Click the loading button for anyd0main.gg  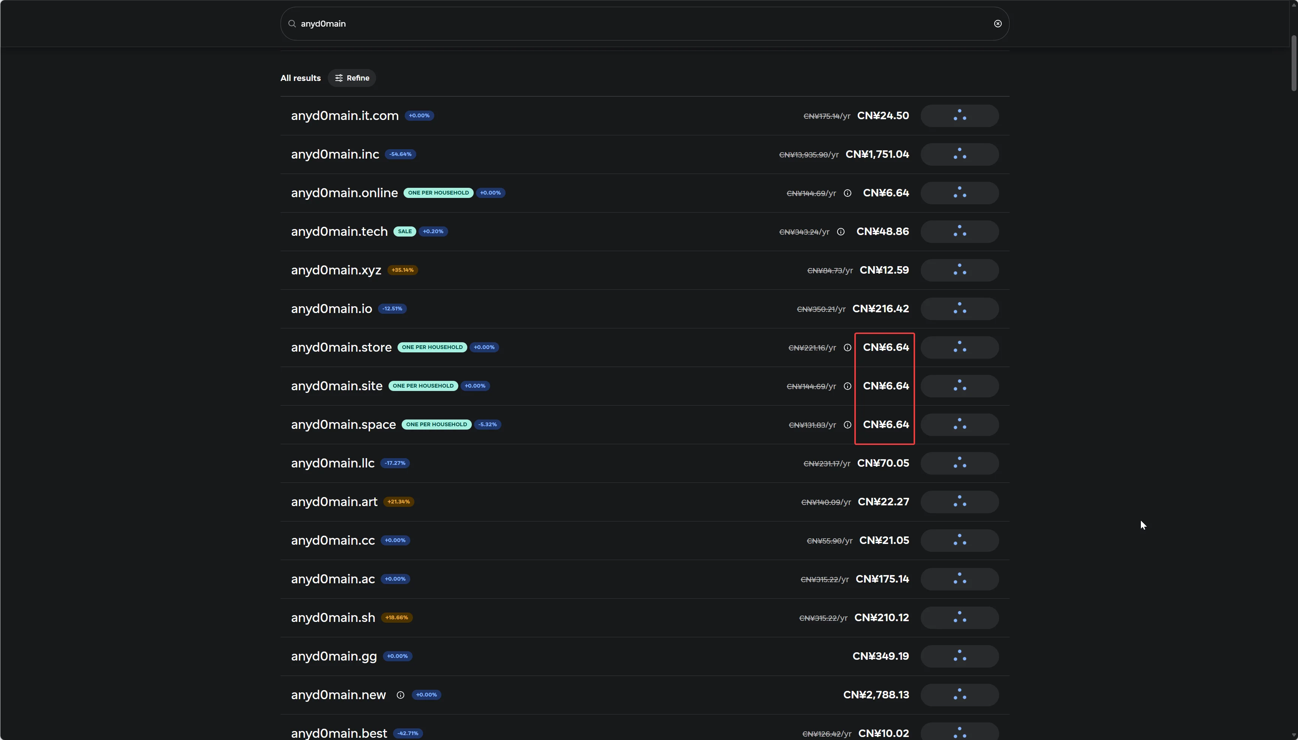(959, 657)
